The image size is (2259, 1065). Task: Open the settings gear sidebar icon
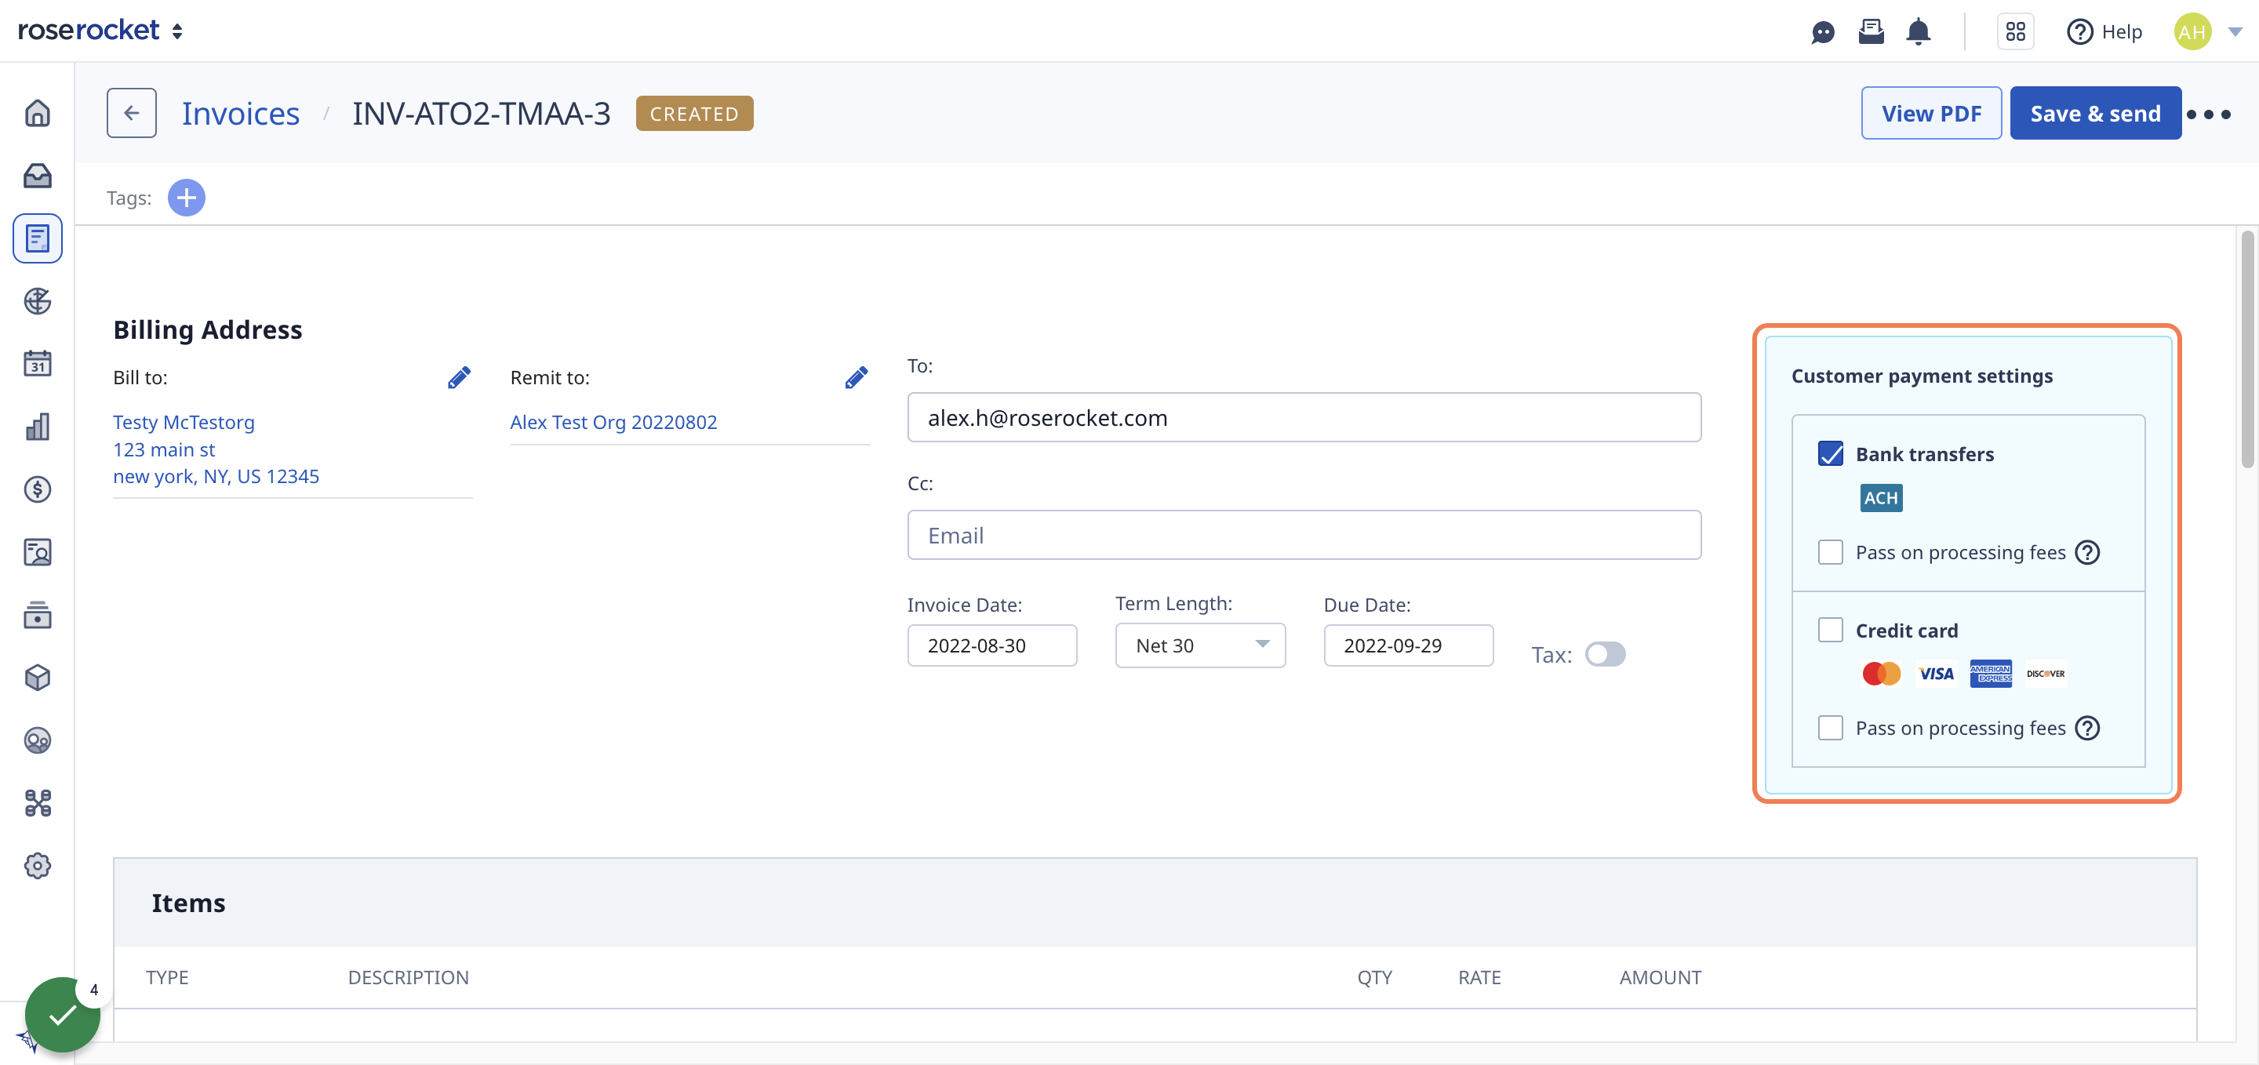pos(38,866)
